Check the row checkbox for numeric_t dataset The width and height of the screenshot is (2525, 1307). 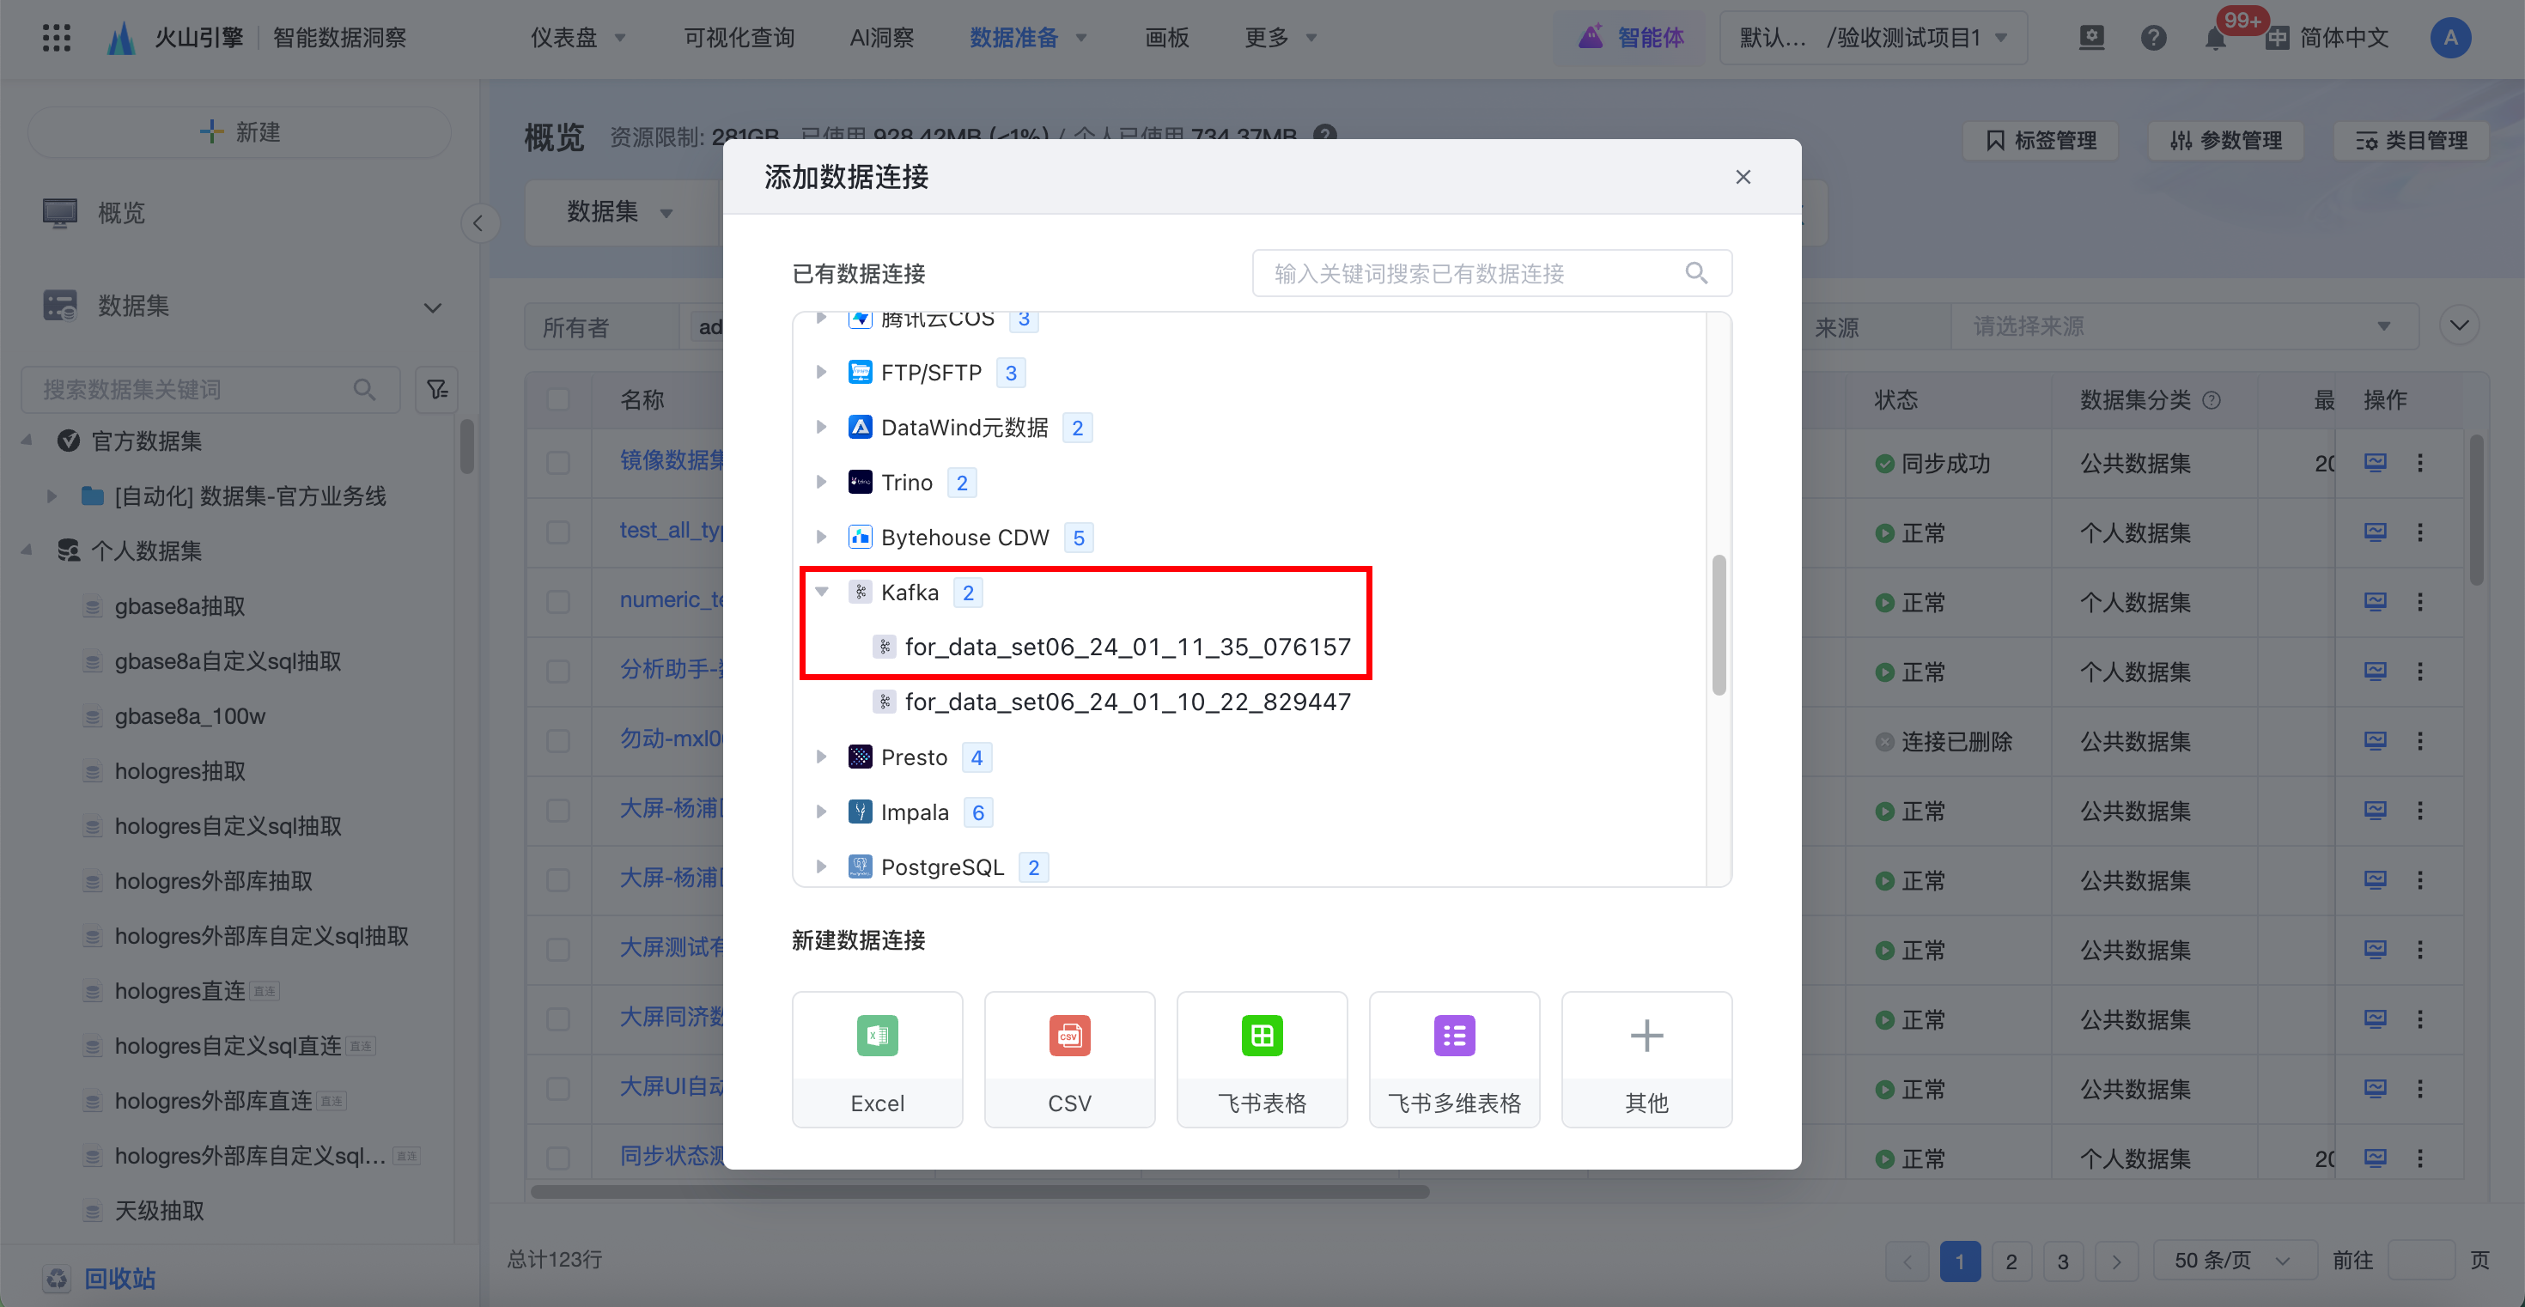click(559, 602)
